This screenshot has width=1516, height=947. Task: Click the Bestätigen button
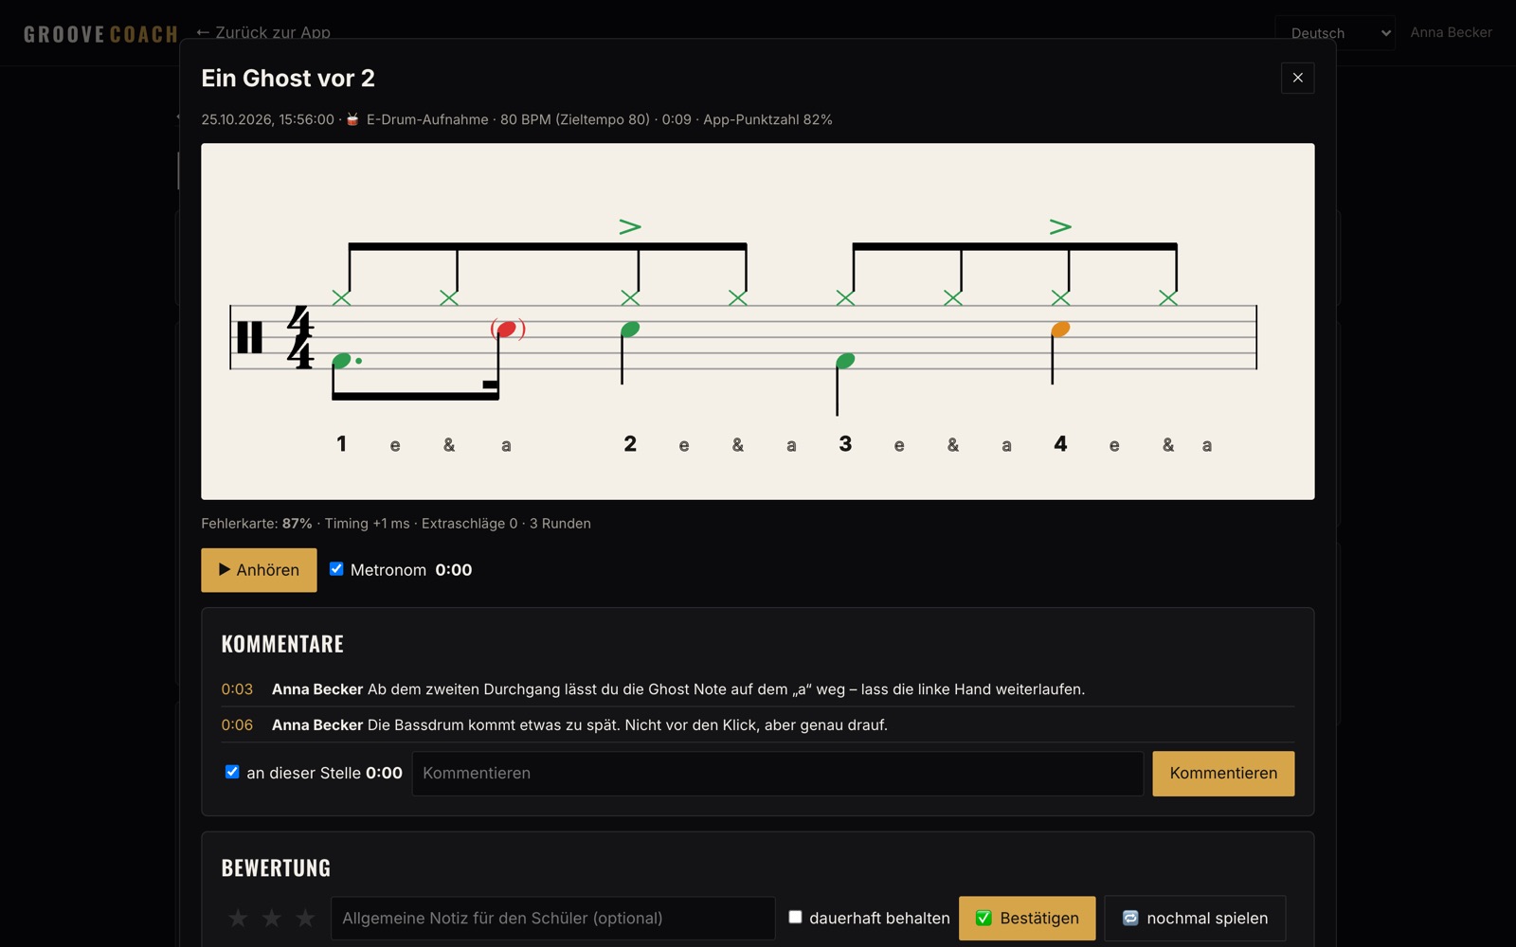tap(1027, 919)
